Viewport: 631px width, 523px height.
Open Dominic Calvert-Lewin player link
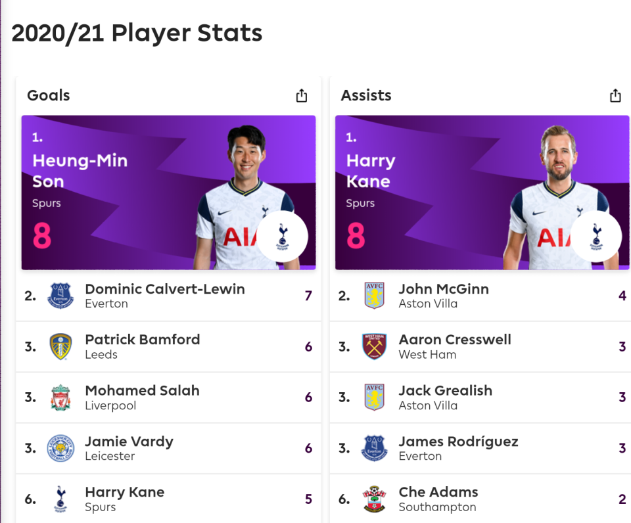click(164, 289)
